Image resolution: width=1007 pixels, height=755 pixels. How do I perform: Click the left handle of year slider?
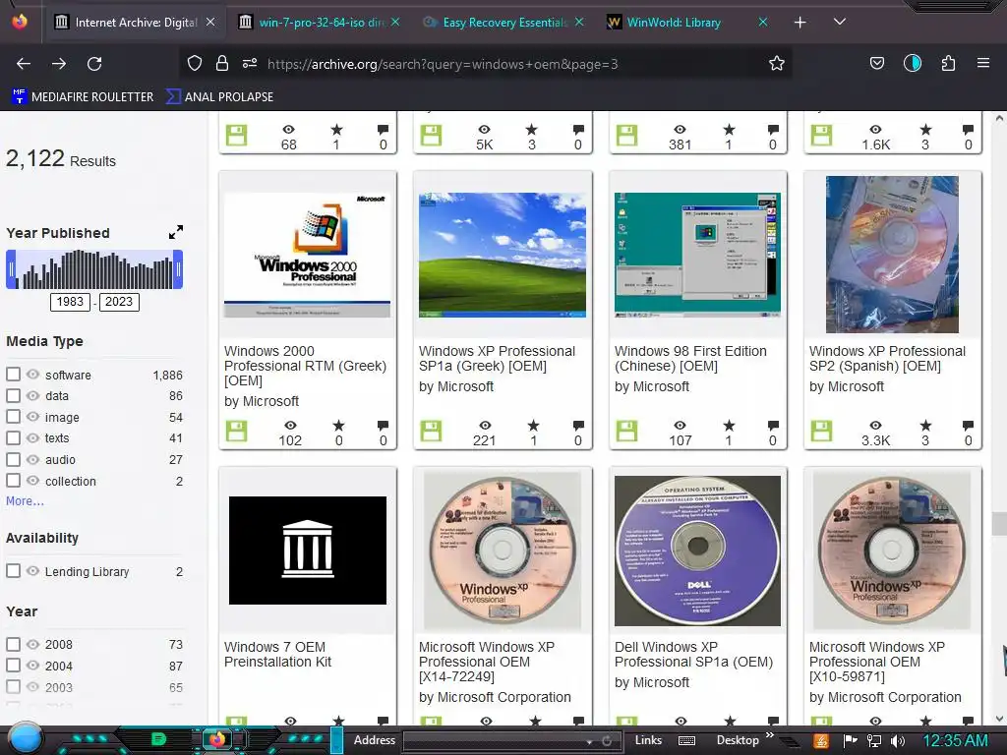[11, 269]
